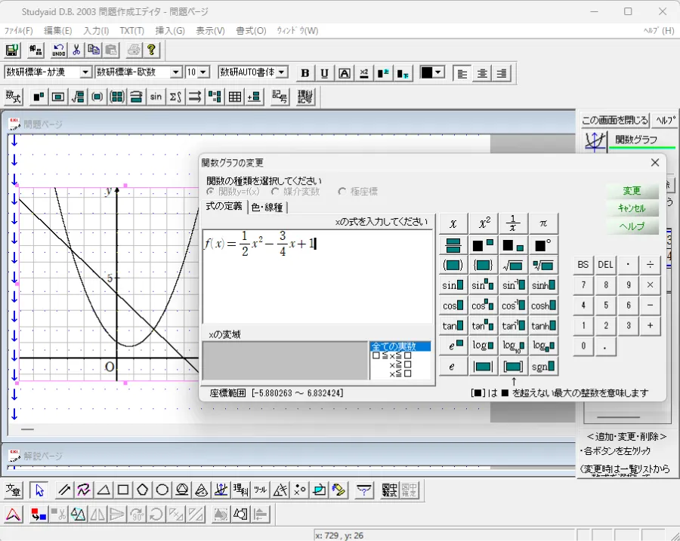
Task: Click the UNDO toolbar icon
Action: (x=58, y=51)
